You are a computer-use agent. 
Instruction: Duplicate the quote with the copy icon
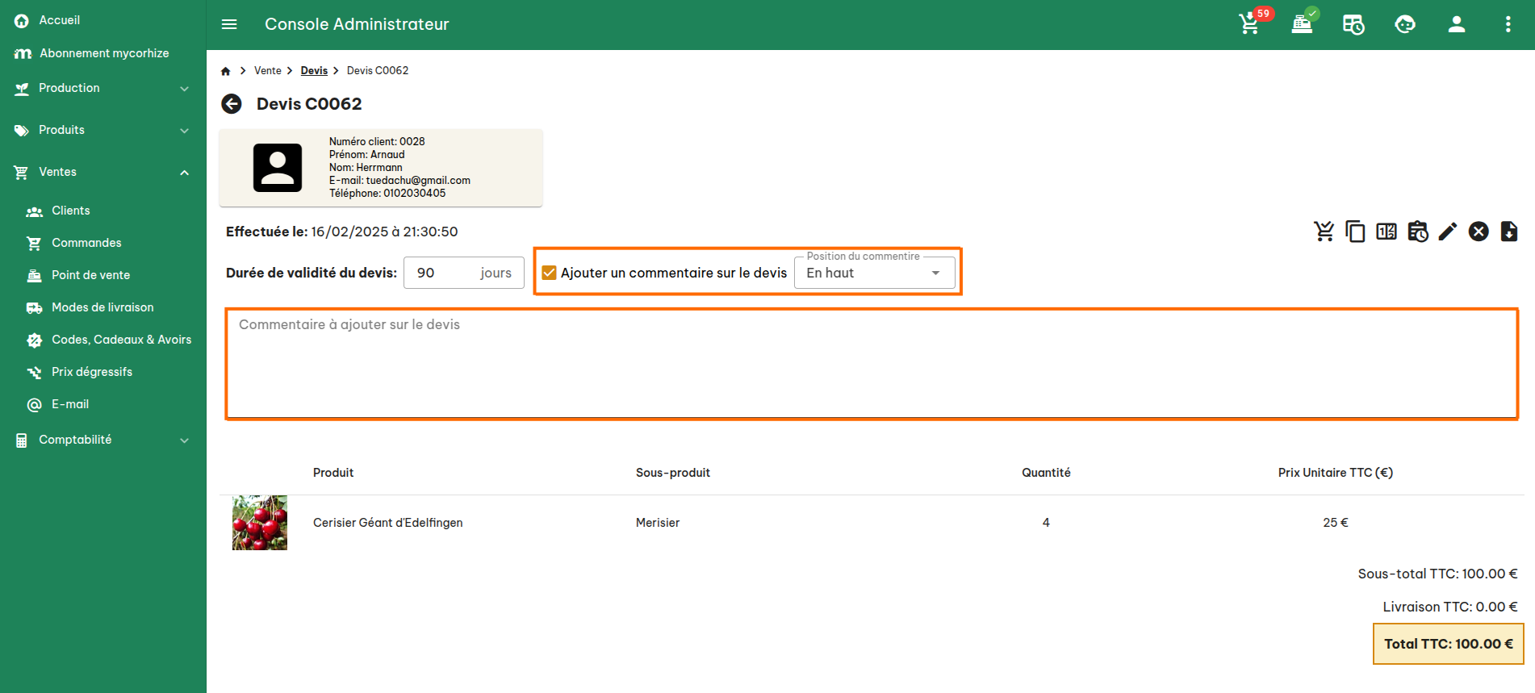tap(1355, 232)
